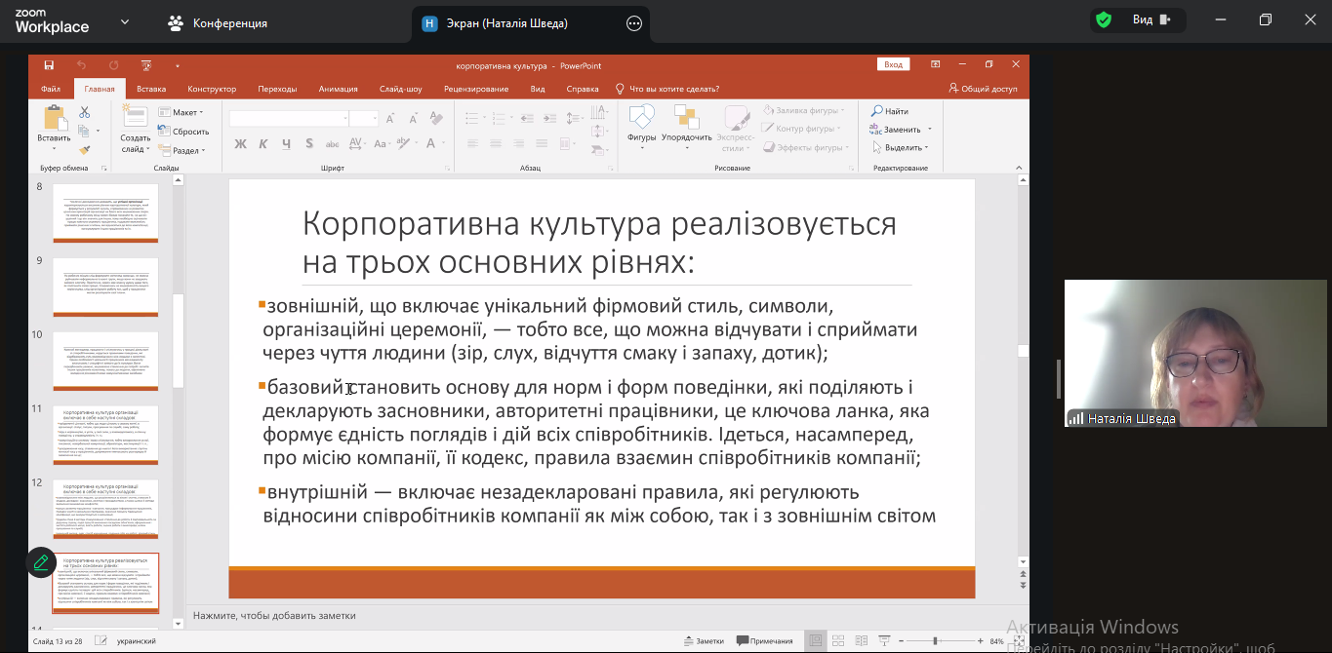Select slide 11 thumbnail

point(105,434)
